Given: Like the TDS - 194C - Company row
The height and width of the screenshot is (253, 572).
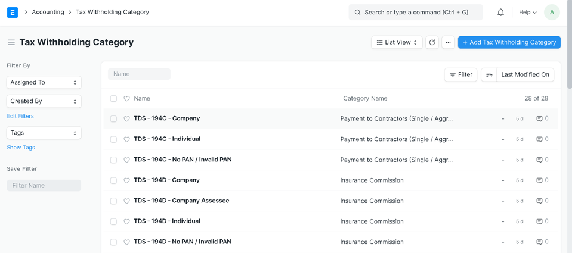Looking at the screenshot, I should pos(126,119).
